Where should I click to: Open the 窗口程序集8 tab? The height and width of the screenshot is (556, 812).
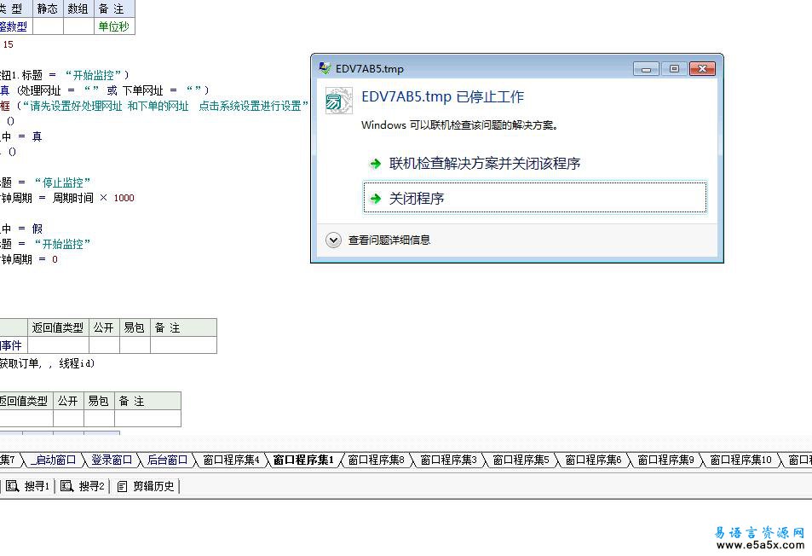[376, 460]
